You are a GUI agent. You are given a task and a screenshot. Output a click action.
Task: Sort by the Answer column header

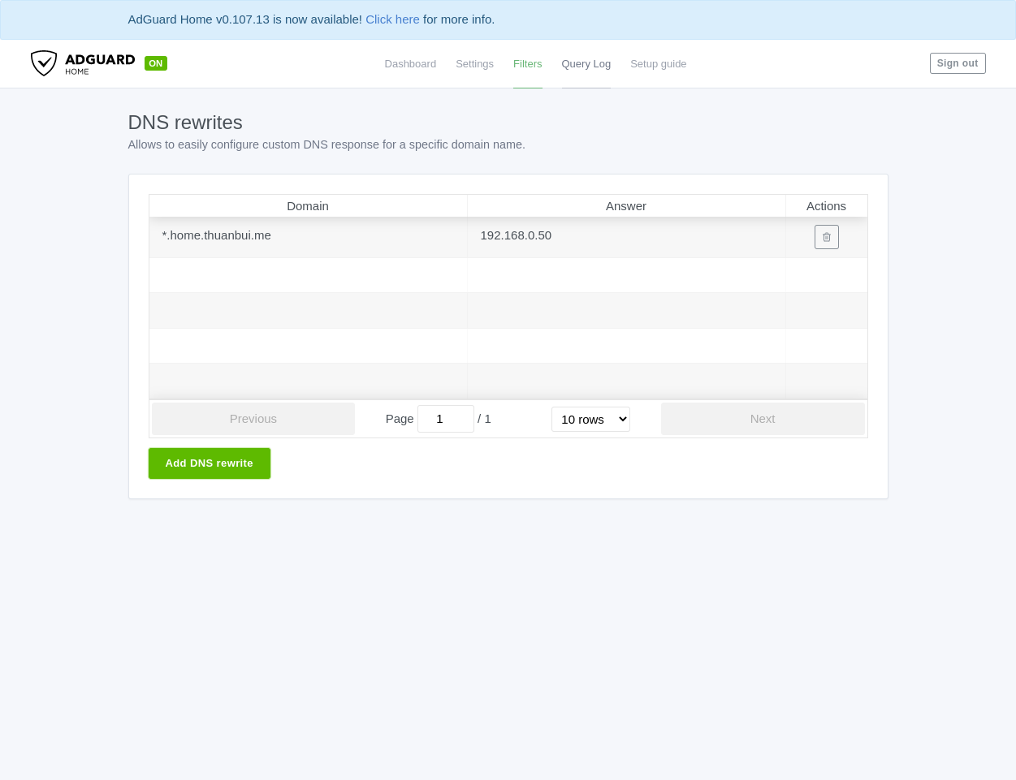coord(625,206)
